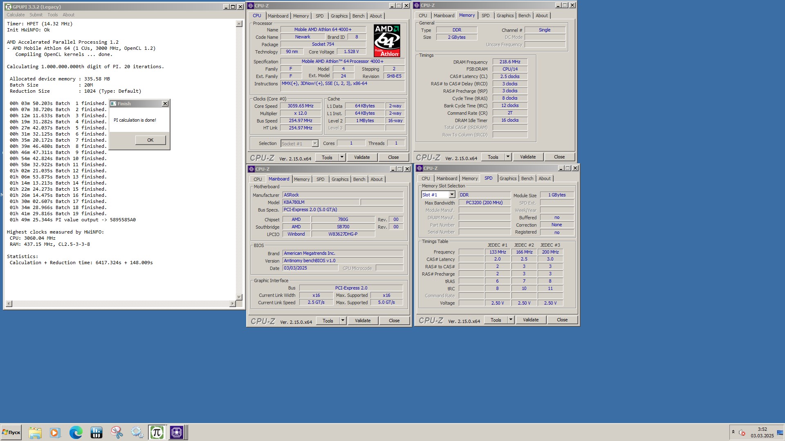Open the GPUPI Submit menu

coord(36,15)
